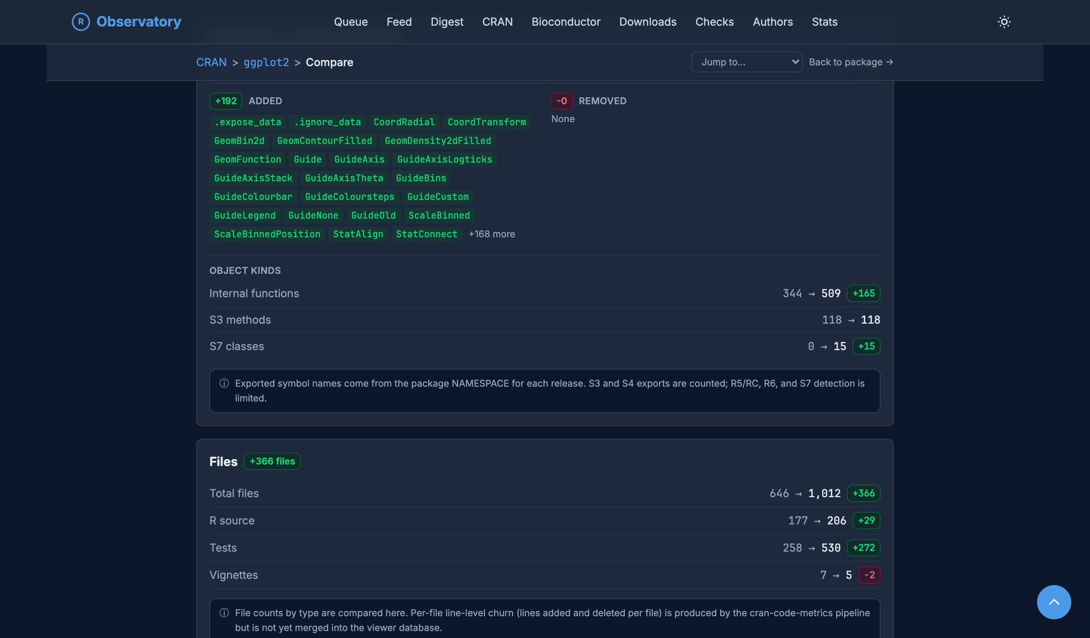This screenshot has width=1090, height=638.
Task: Click the StatAlign symbol tag
Action: click(x=358, y=234)
